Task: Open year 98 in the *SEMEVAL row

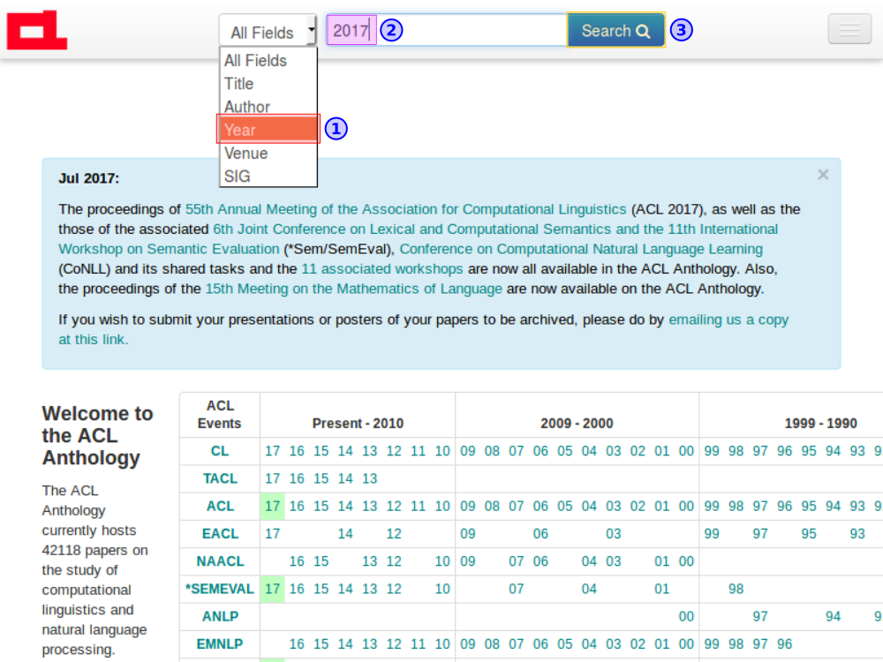Action: click(736, 589)
